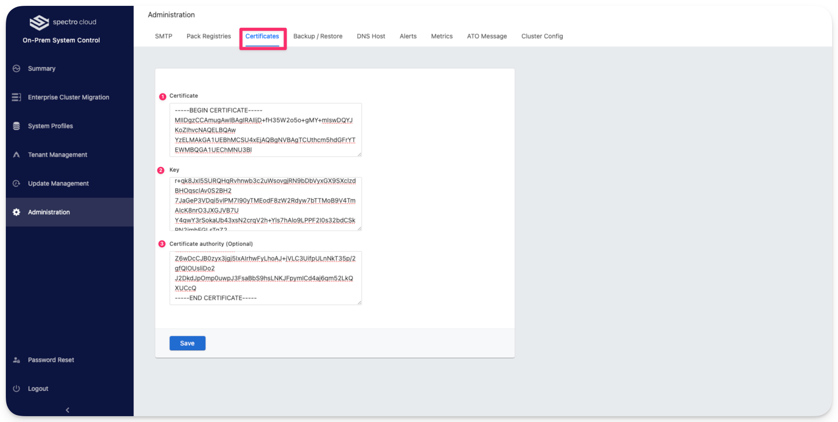This screenshot has width=838, height=422.
Task: Open the Metrics tab
Action: click(442, 36)
